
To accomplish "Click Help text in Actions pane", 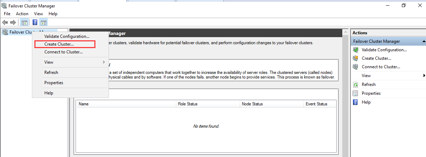I will [x=366, y=102].
